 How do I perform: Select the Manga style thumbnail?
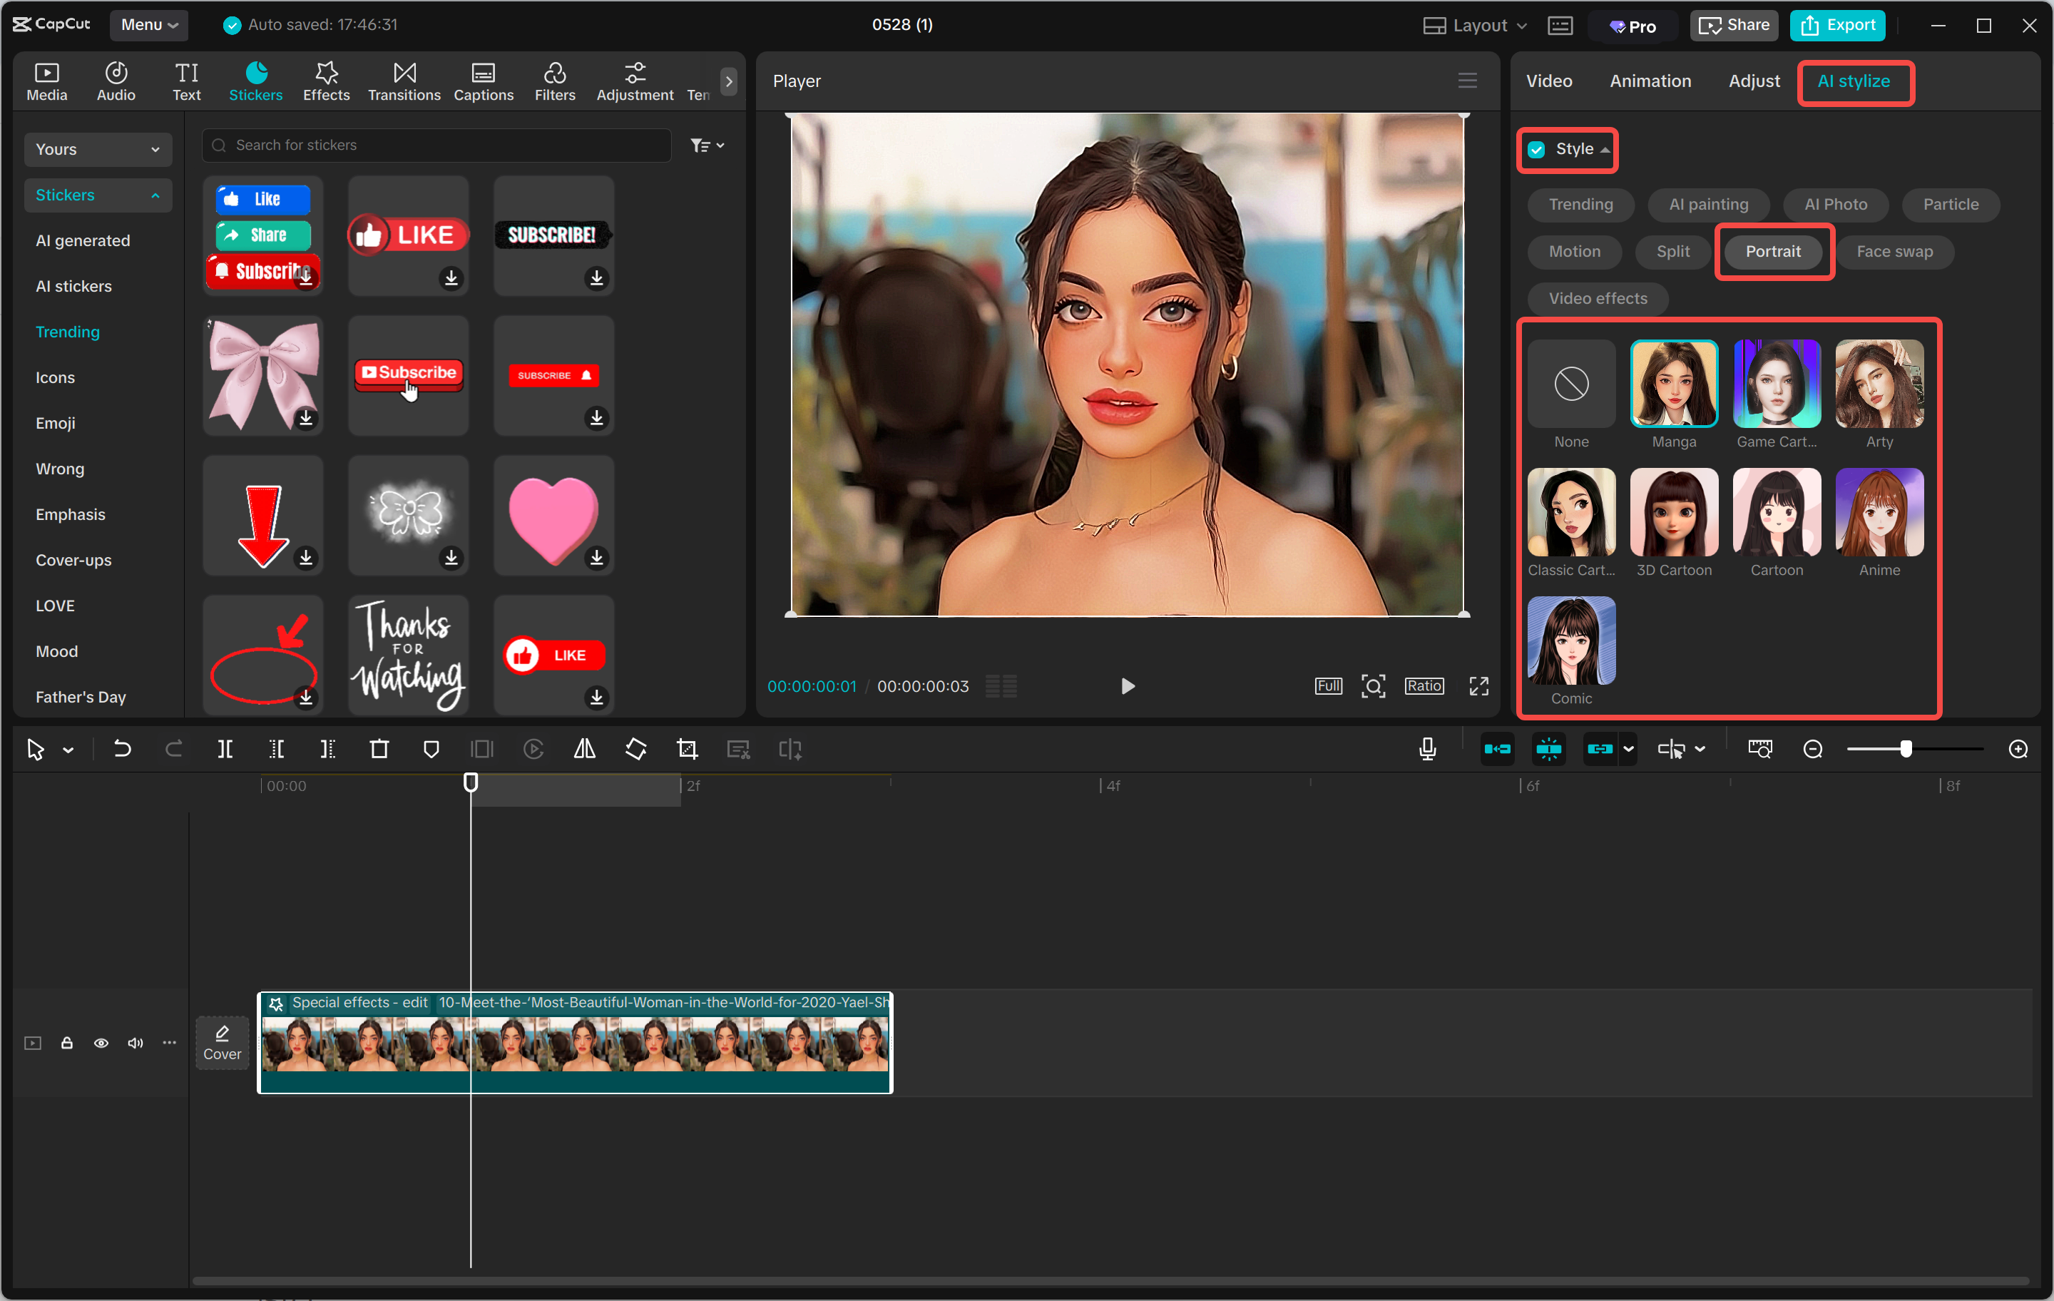click(1674, 384)
